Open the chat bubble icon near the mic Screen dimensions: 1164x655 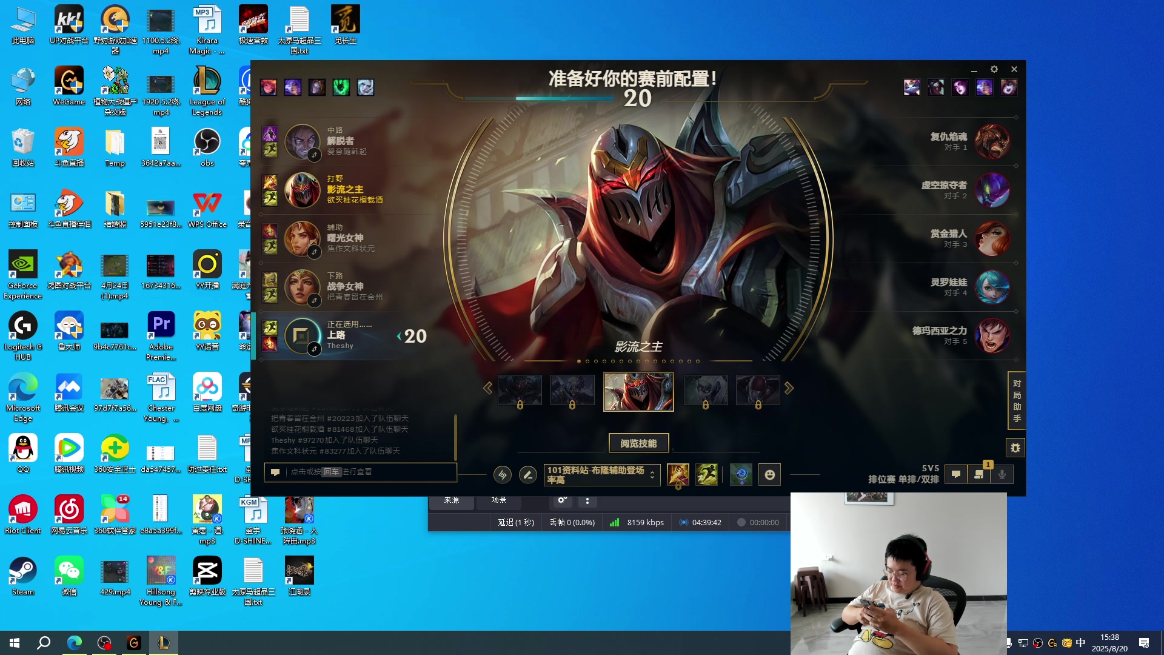point(956,475)
